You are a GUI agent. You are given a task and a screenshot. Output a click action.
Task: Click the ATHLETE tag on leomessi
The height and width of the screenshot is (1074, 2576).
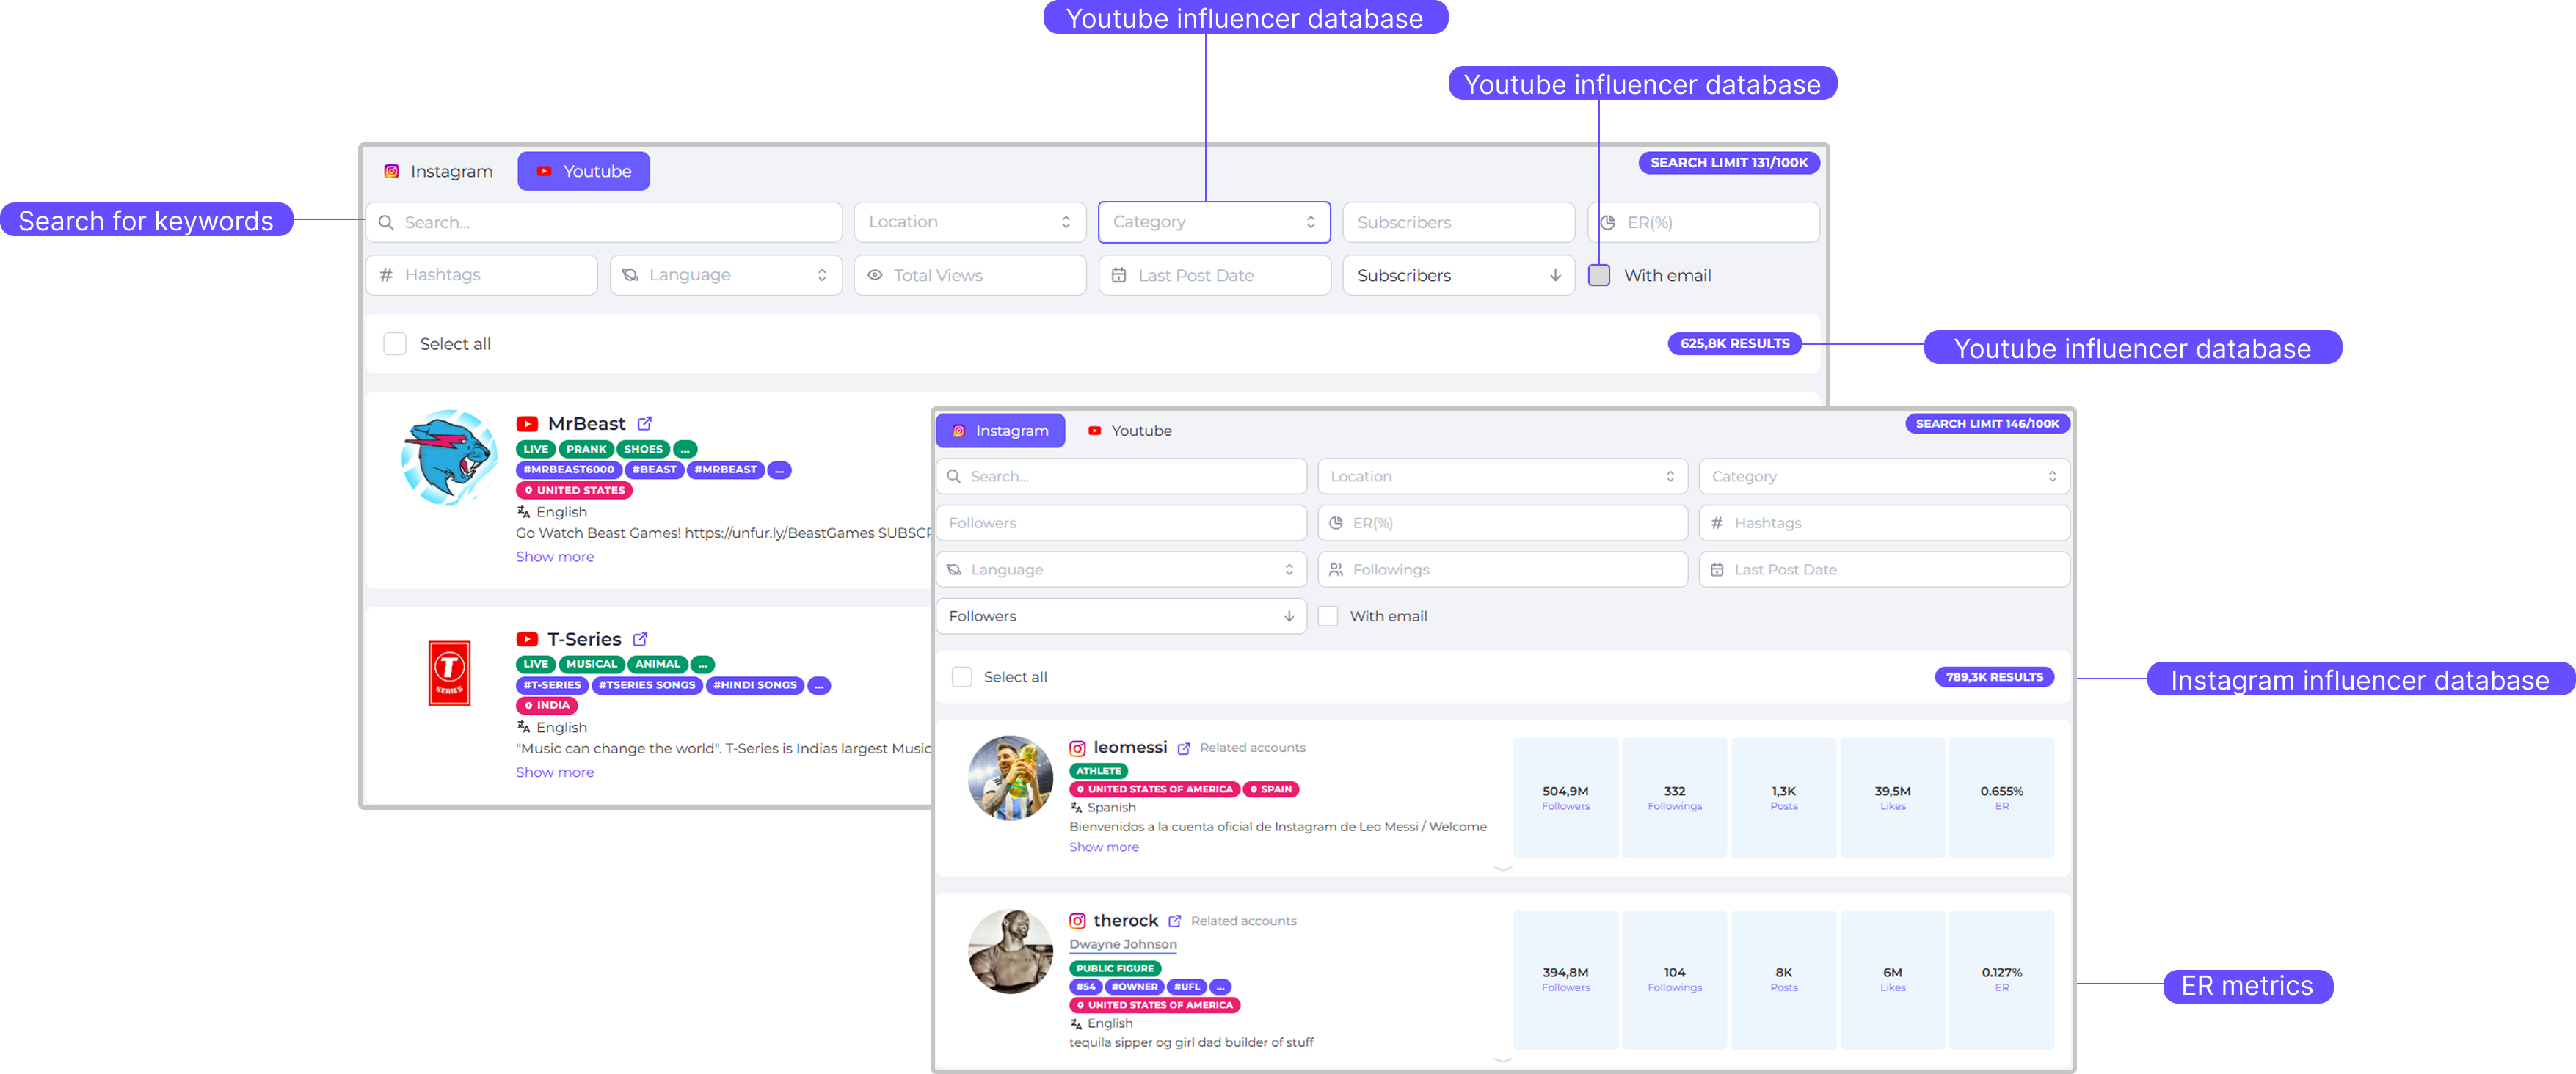click(1098, 771)
